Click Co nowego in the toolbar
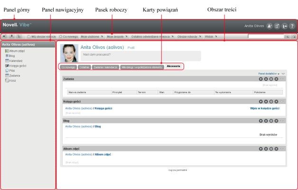 click(x=69, y=37)
